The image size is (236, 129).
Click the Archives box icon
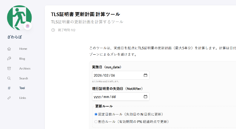click(9, 68)
